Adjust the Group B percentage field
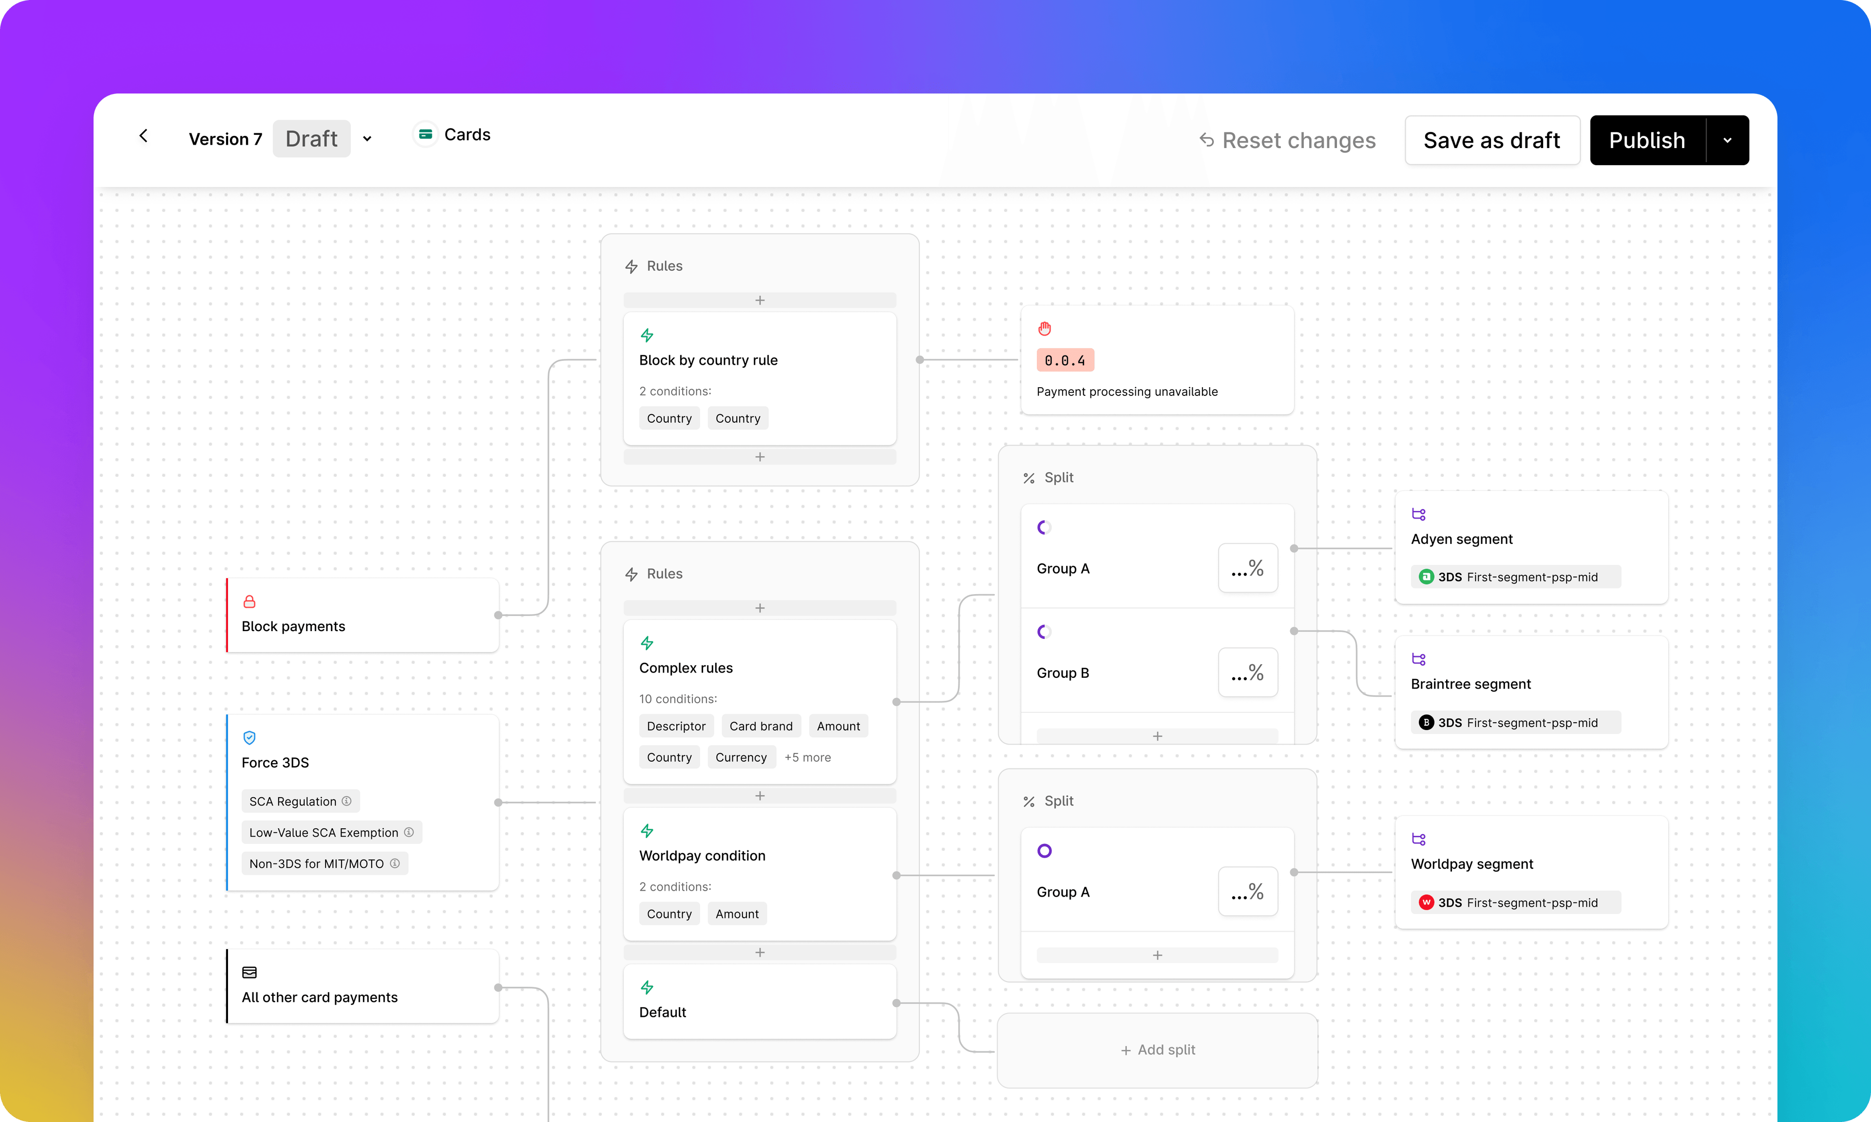1871x1122 pixels. 1247,672
